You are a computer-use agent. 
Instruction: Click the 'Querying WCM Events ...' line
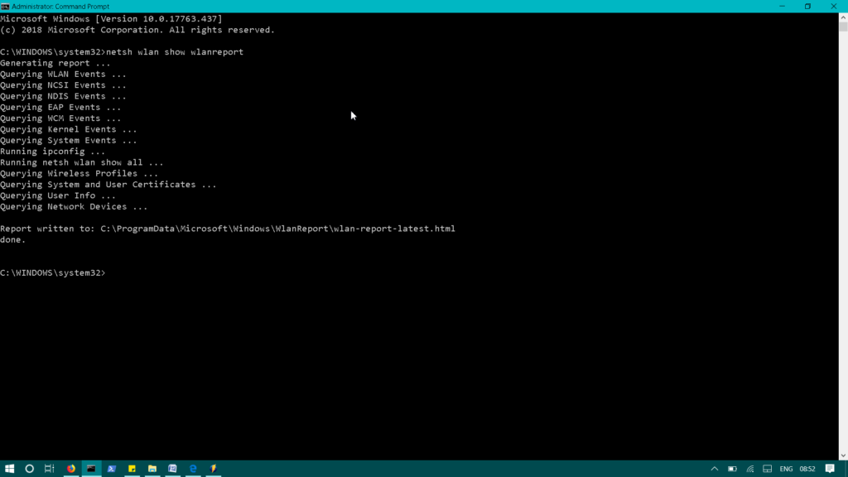pos(60,118)
